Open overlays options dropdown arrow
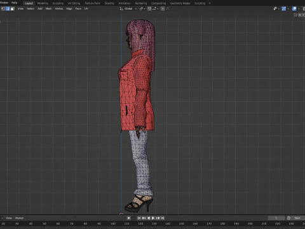Viewport: 305px width, 229px height. [299, 9]
